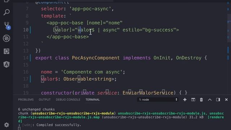The image size is (231, 130).
Task: Open the Angular extension icon in activity bar
Action: (6, 64)
